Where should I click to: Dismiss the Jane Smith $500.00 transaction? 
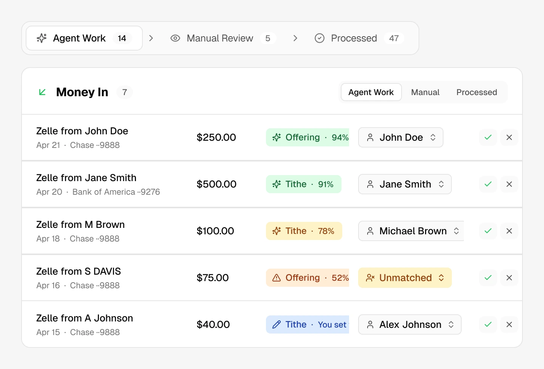(509, 184)
